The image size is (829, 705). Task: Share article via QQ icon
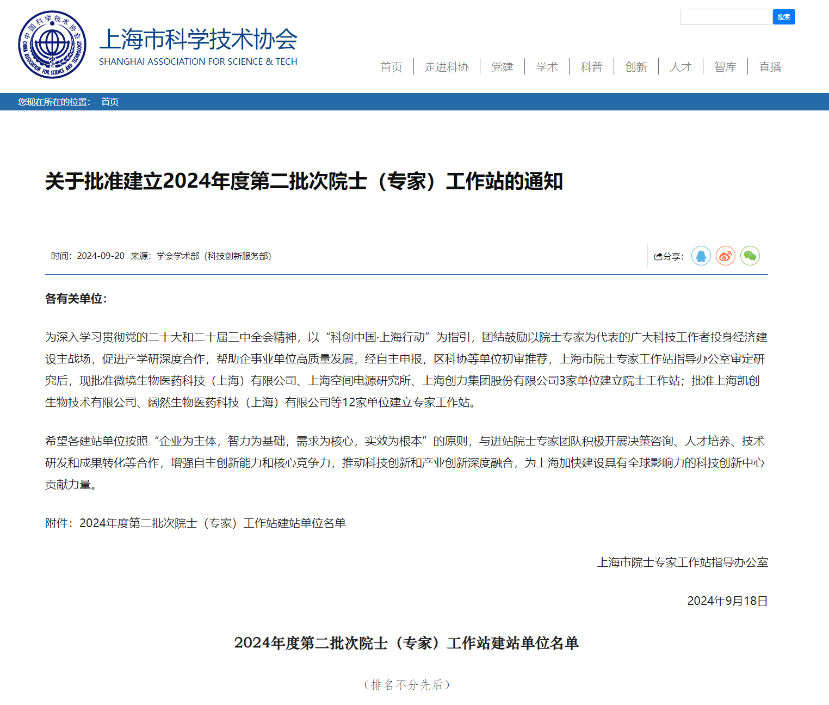pos(701,256)
